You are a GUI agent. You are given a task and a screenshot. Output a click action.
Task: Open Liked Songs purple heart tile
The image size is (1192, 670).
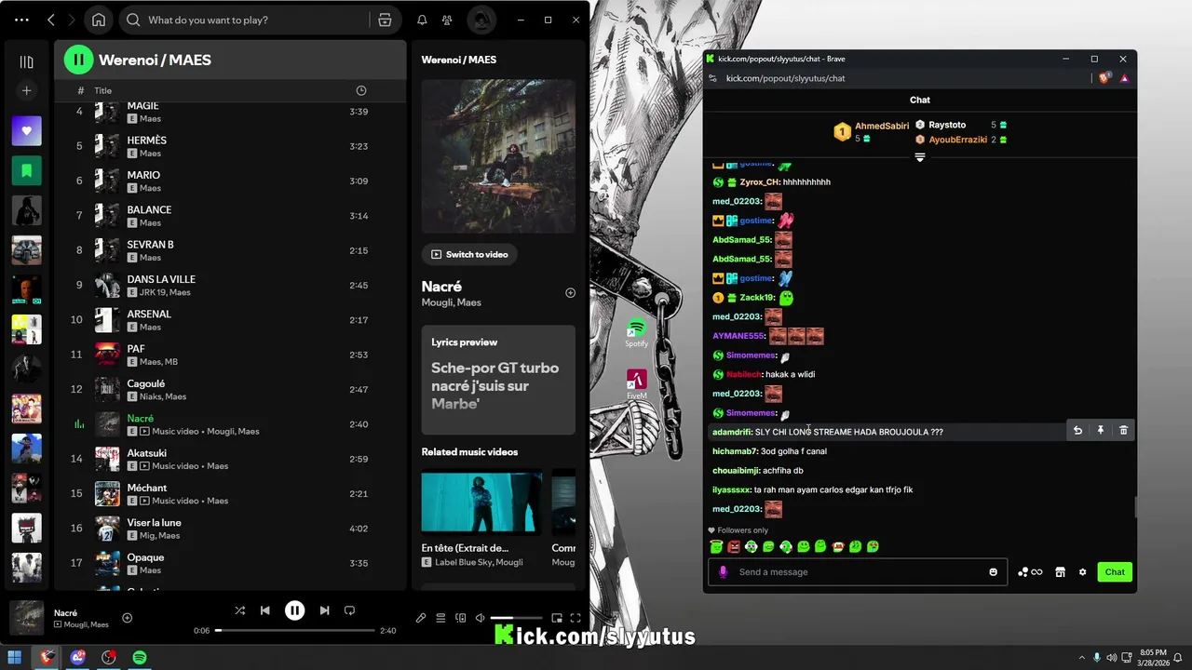point(26,131)
